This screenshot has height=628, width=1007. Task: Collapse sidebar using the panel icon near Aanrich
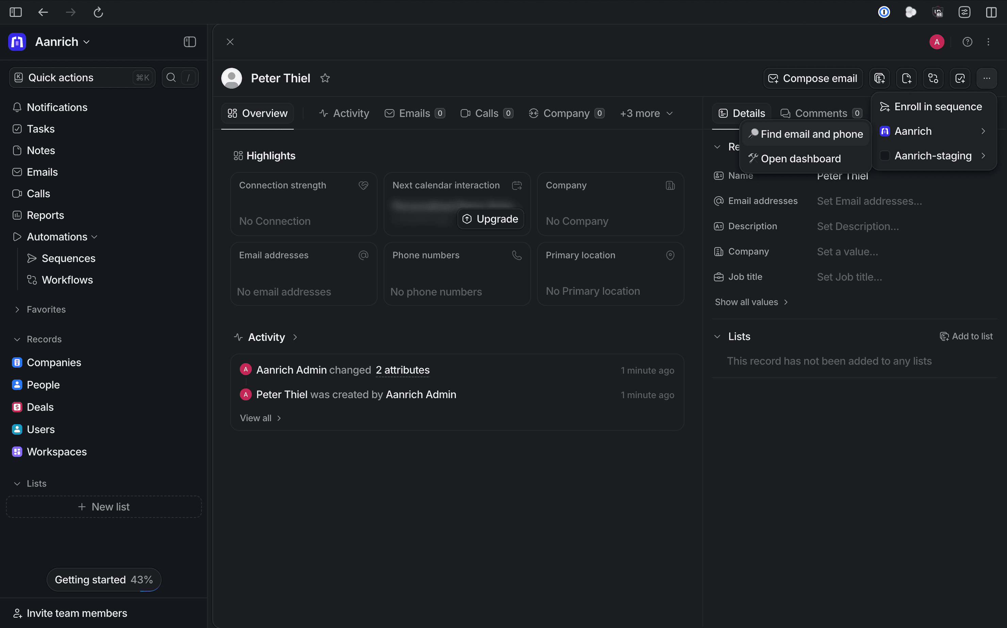point(189,42)
